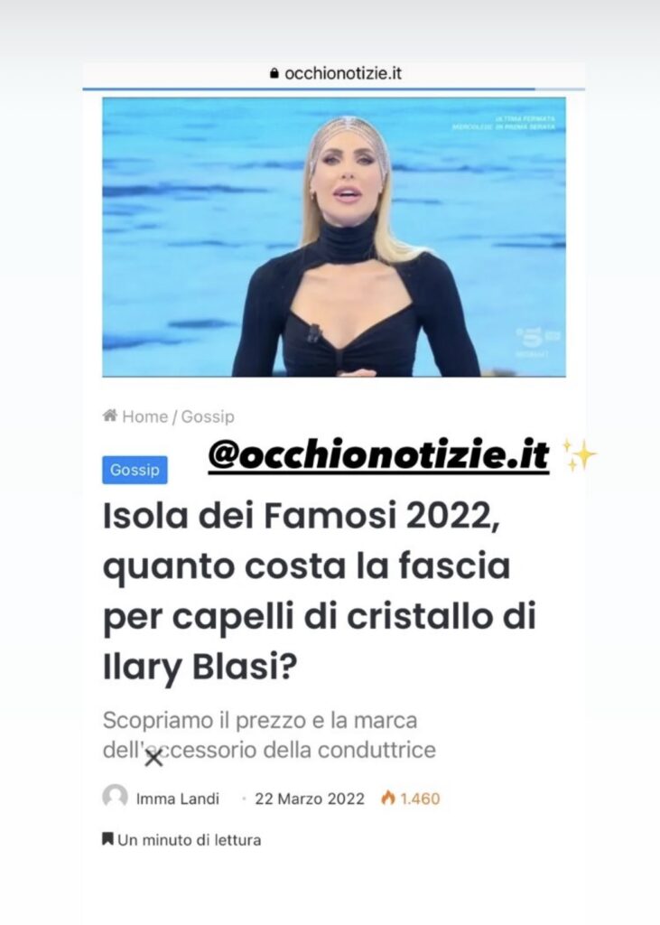Tap the @occhionotizie.it mention sticker
660x925 pixels.
[x=378, y=456]
